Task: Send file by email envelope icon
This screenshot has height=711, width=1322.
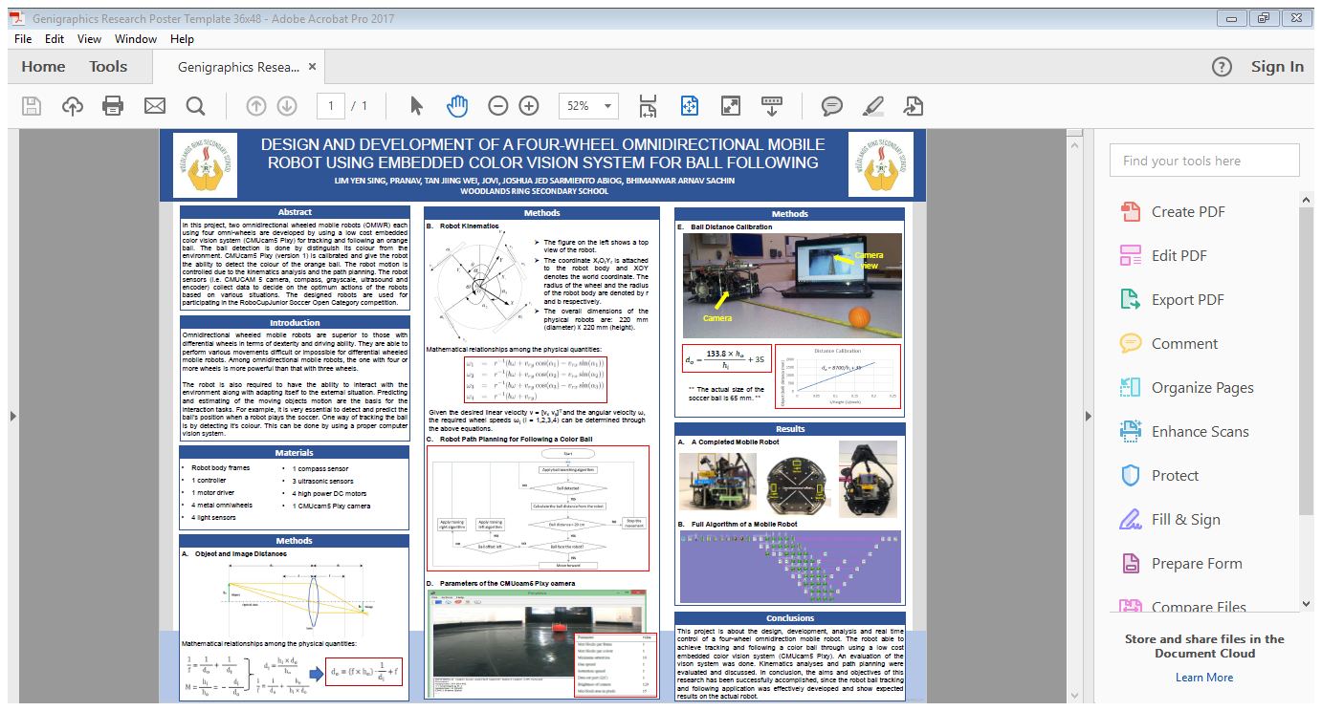Action: (x=155, y=106)
